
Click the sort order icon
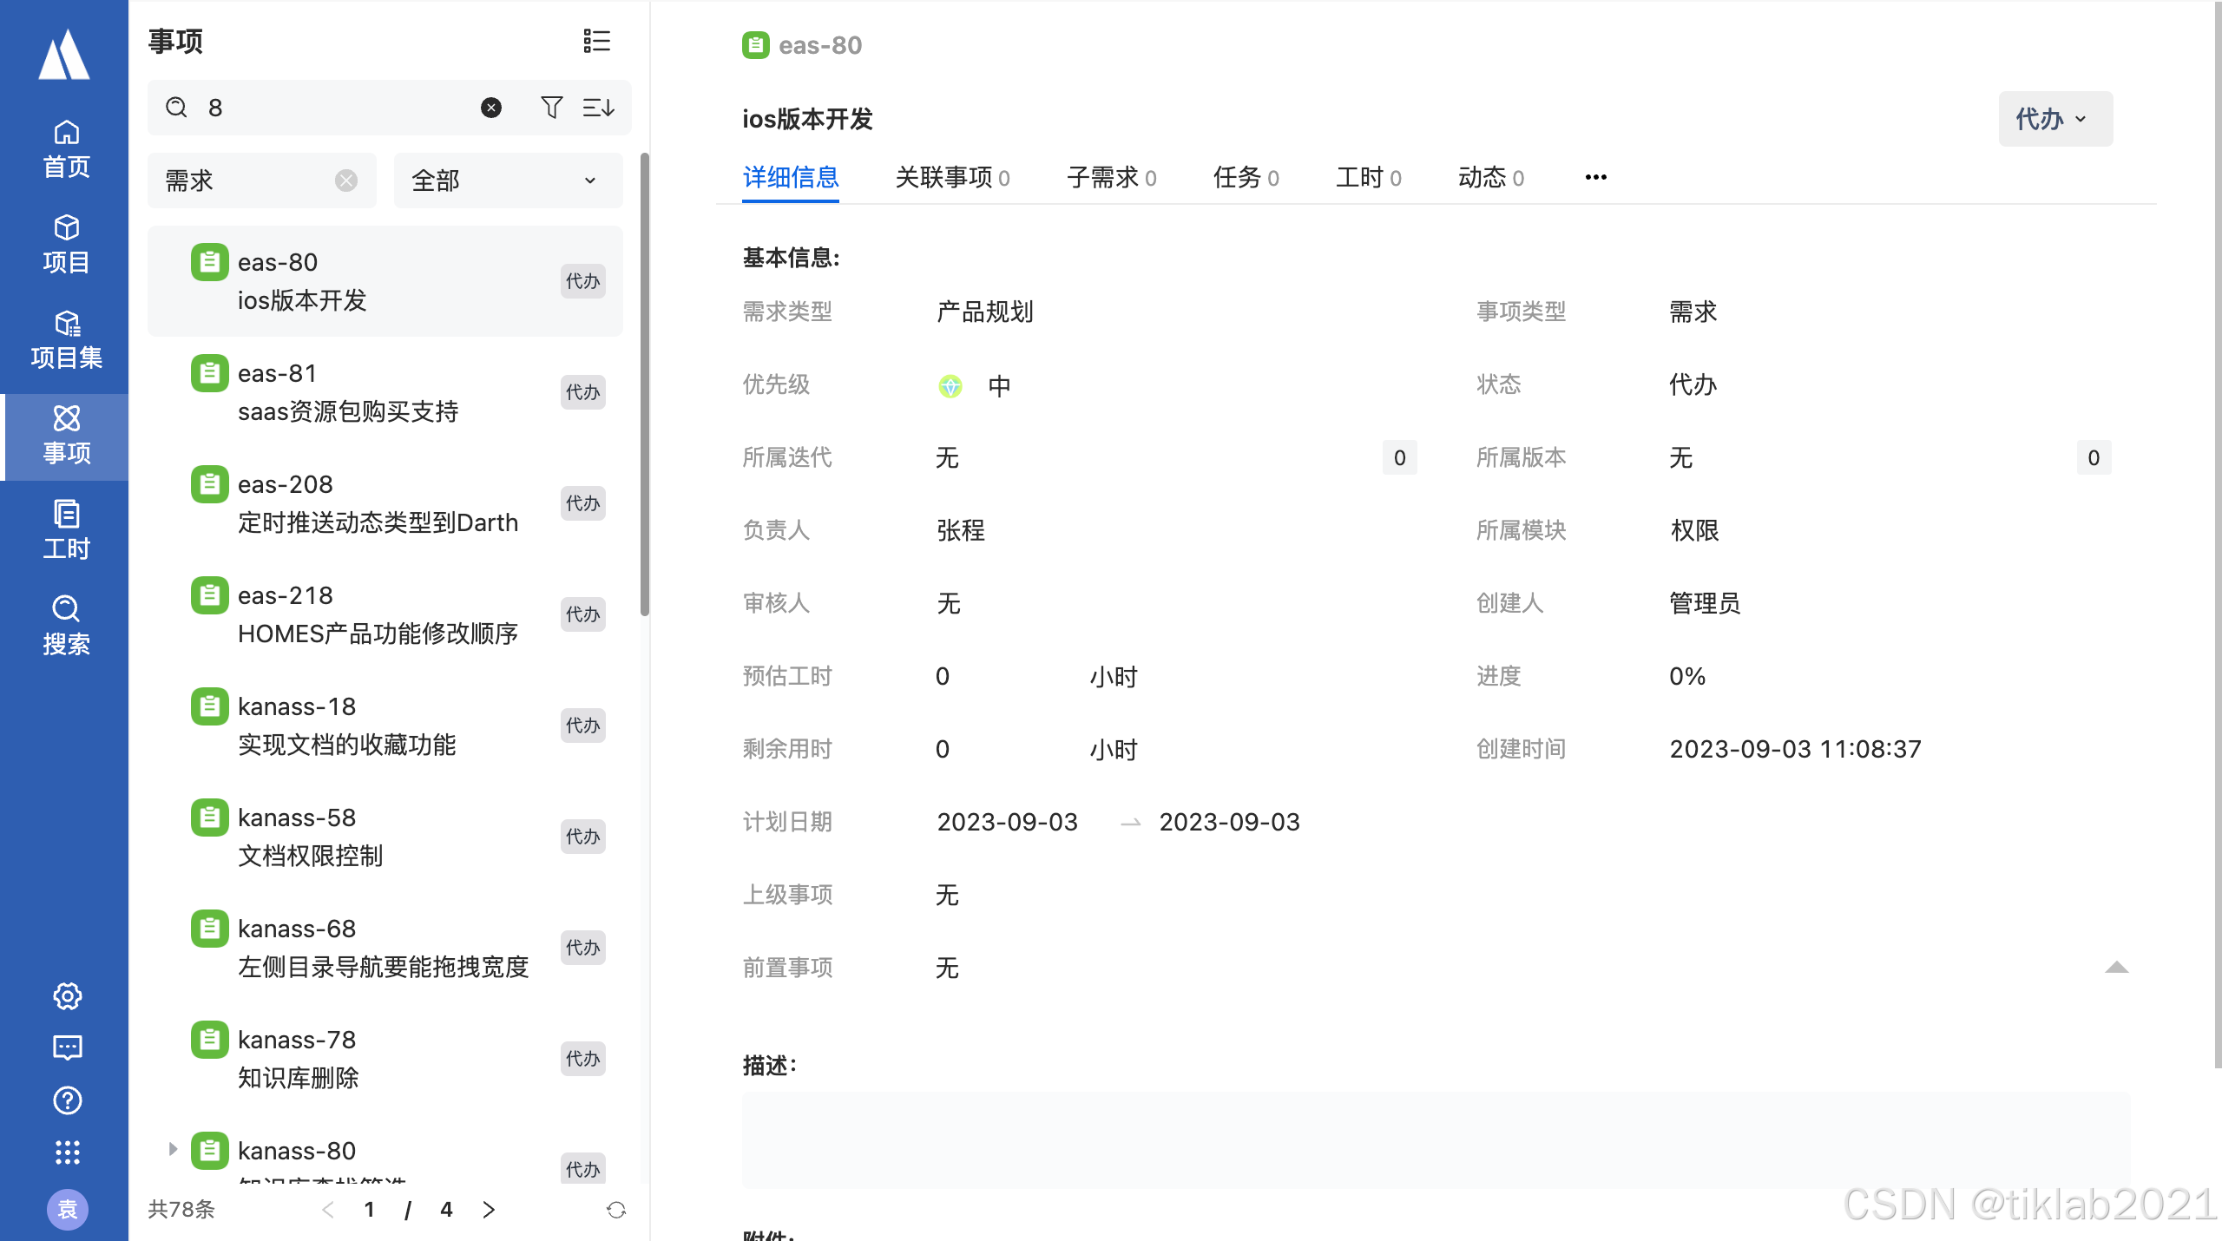598,108
